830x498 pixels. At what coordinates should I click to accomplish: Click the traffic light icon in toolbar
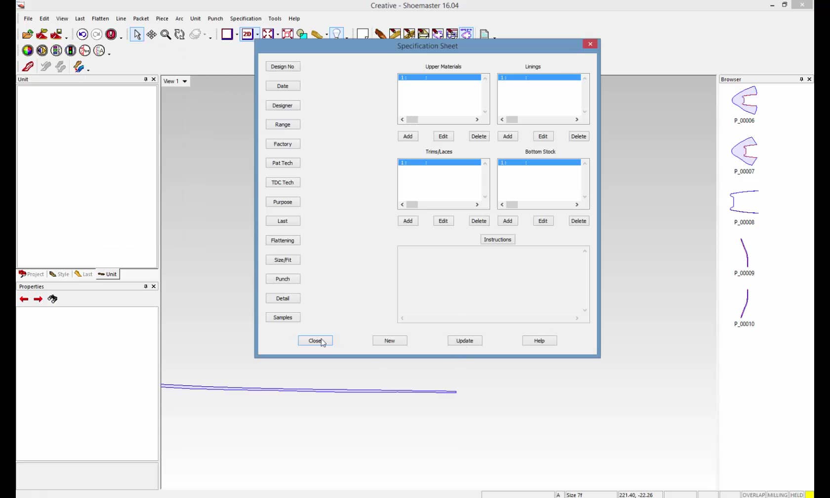71,50
